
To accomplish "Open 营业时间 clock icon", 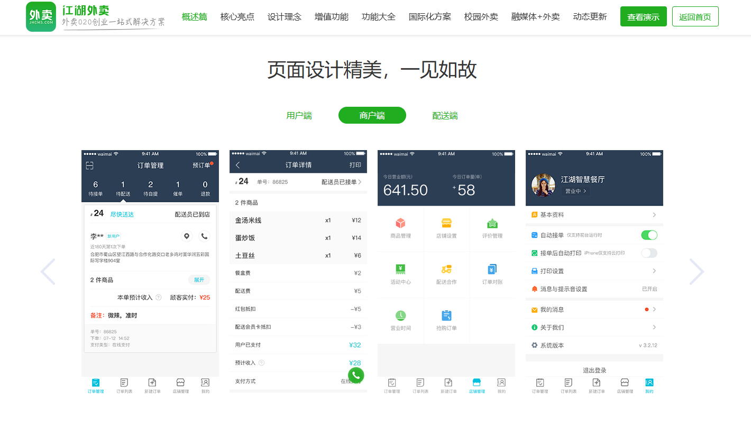I will coord(400,316).
